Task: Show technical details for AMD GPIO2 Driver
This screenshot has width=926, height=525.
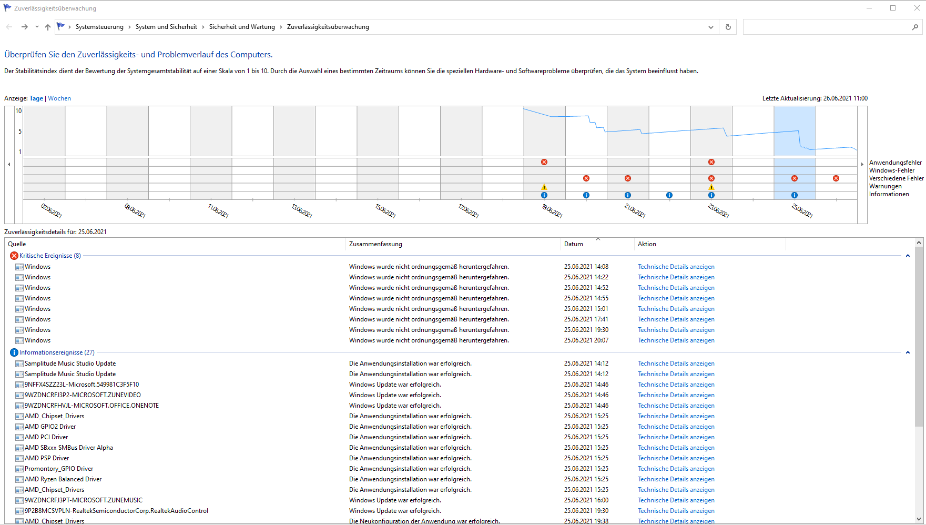Action: pyautogui.click(x=676, y=427)
